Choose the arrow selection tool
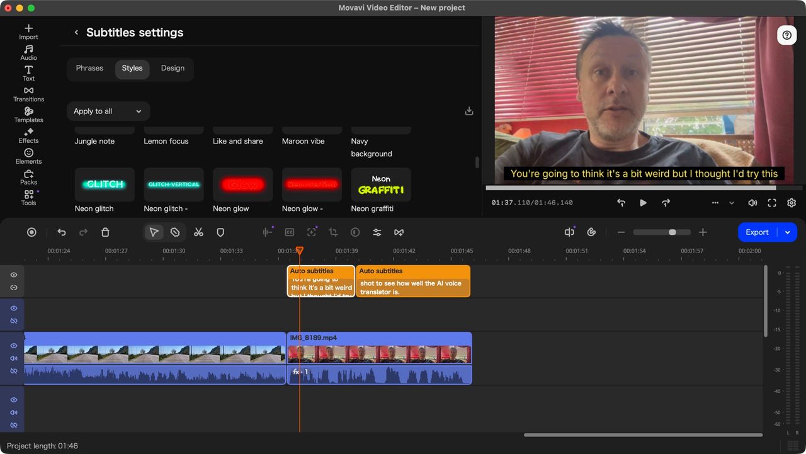 tap(154, 232)
